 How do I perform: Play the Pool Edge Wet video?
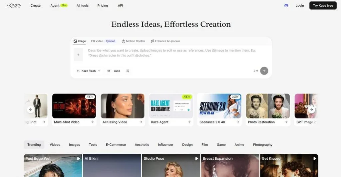click(79, 159)
